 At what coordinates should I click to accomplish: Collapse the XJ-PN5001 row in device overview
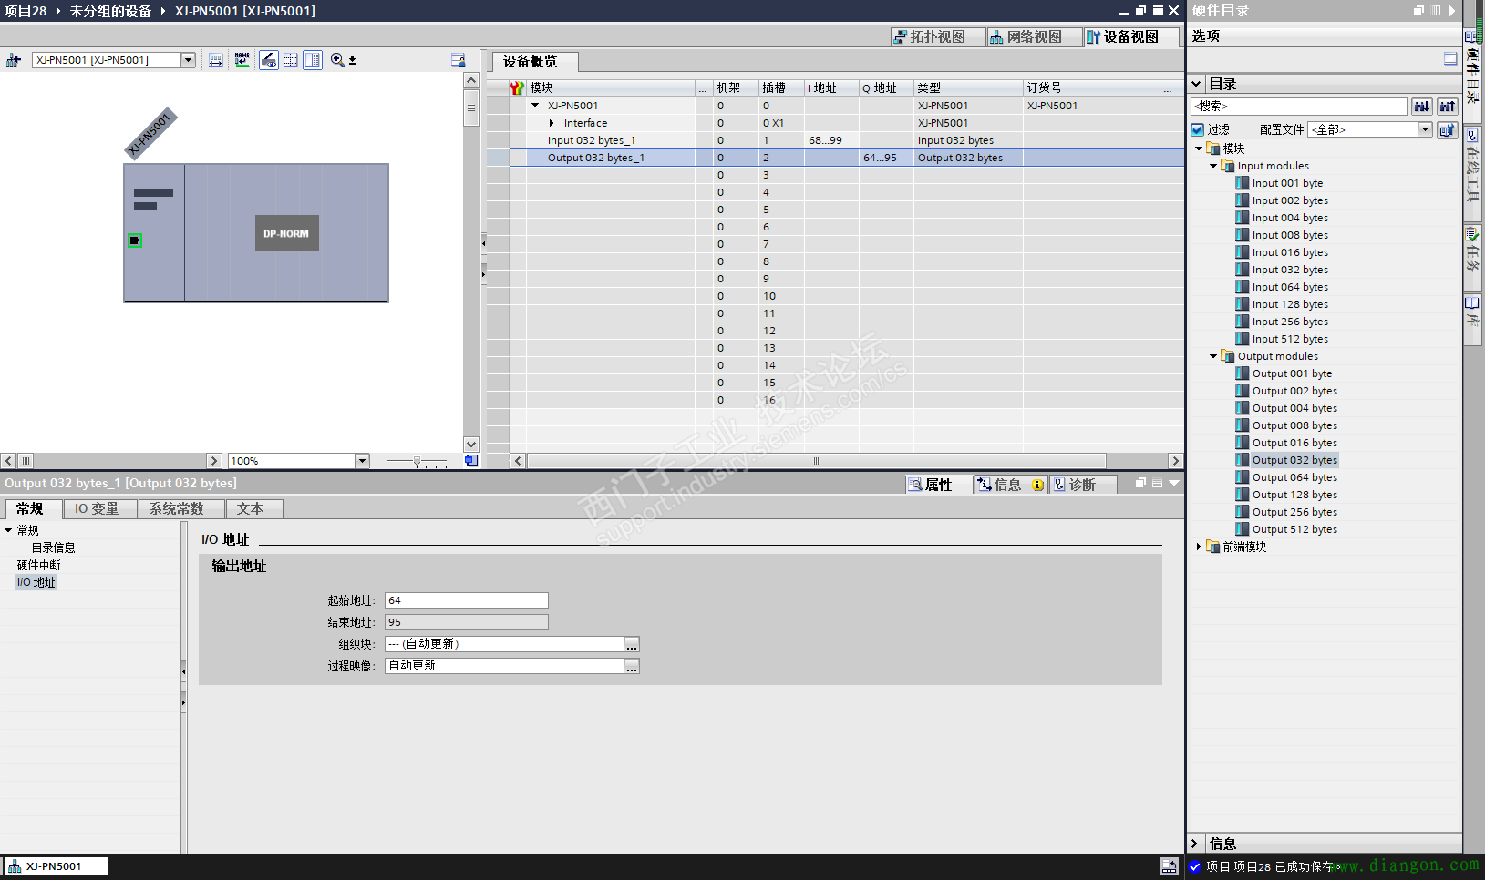coord(535,106)
